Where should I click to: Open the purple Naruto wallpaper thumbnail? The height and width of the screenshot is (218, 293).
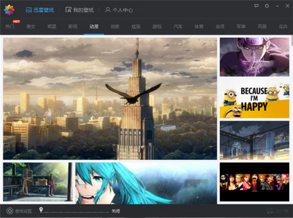click(x=255, y=57)
